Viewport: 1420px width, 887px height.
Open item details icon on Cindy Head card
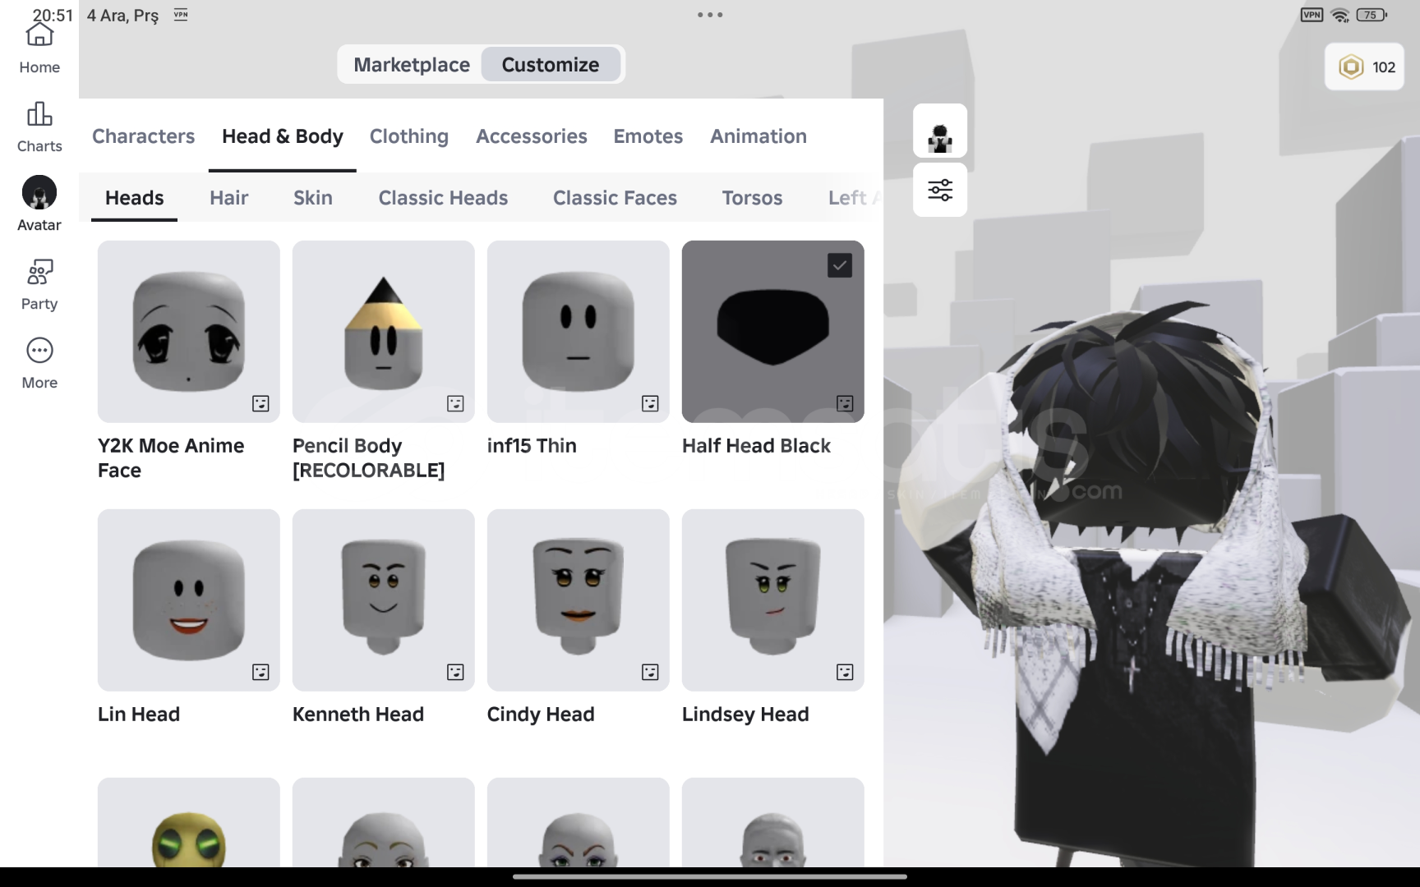(650, 672)
